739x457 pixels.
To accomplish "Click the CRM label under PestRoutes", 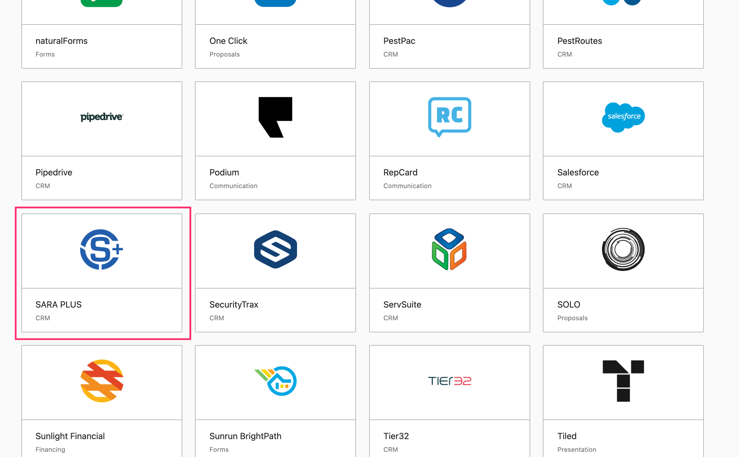I will (564, 55).
